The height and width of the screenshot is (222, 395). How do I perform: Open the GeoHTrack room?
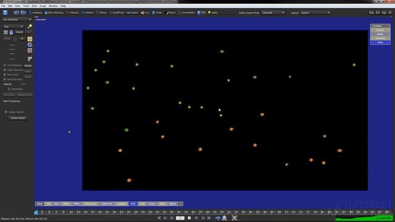click(117, 12)
